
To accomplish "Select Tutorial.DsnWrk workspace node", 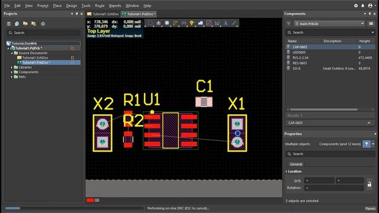I will tap(24, 43).
